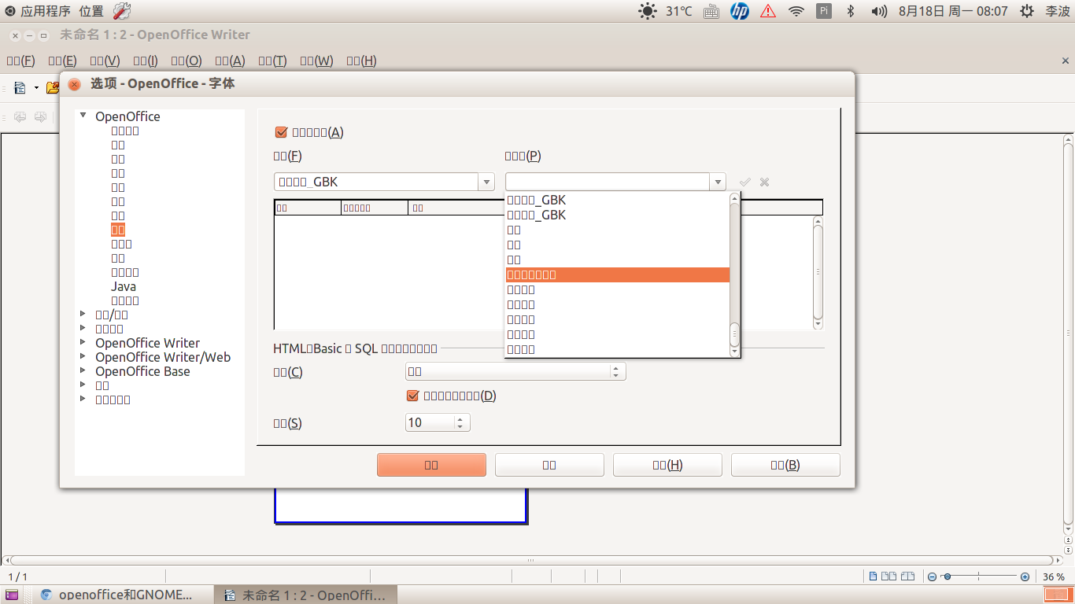
Task: Open the volume indicator in the top panel
Action: coord(879,11)
